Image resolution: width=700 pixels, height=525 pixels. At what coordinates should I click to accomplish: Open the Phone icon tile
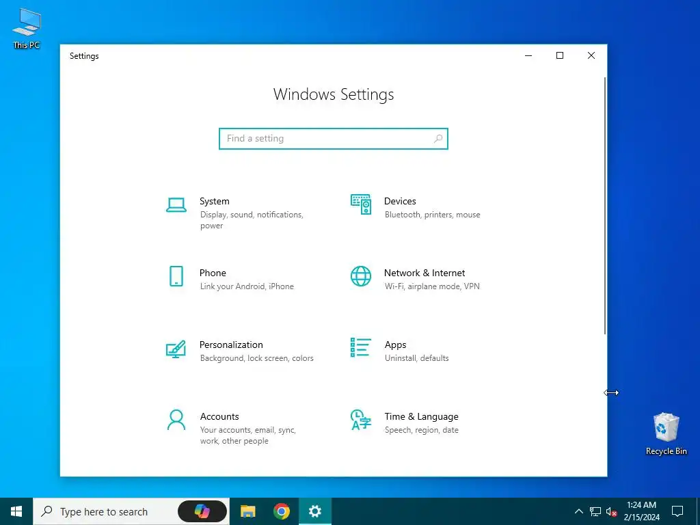click(176, 276)
